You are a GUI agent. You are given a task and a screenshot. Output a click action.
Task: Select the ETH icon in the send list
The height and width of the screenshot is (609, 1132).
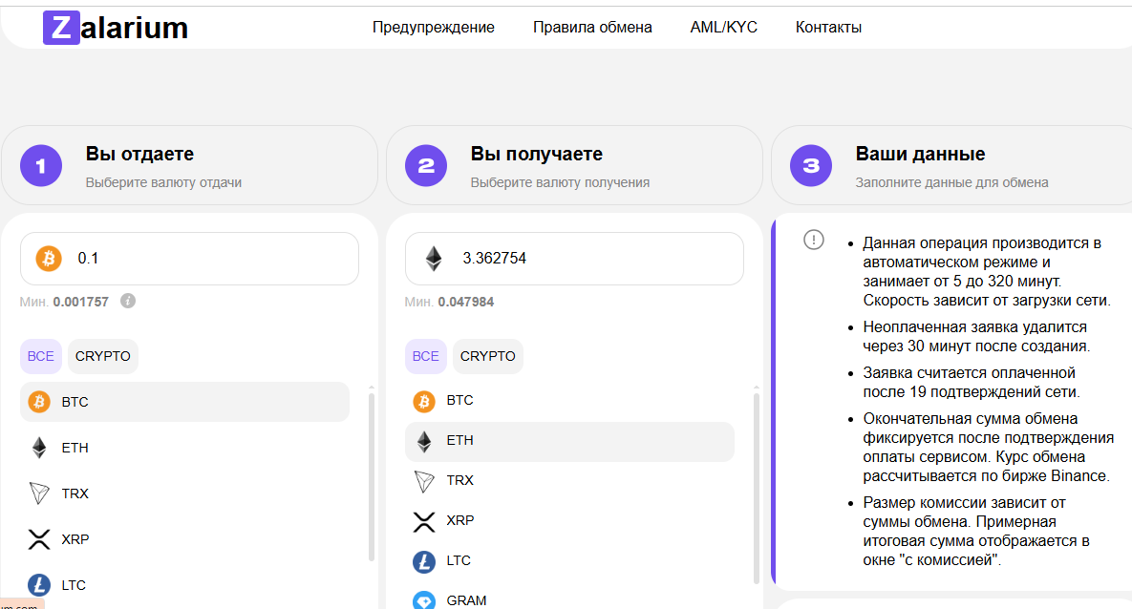pos(39,448)
